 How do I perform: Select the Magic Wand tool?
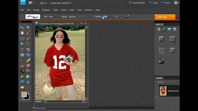click(22, 44)
